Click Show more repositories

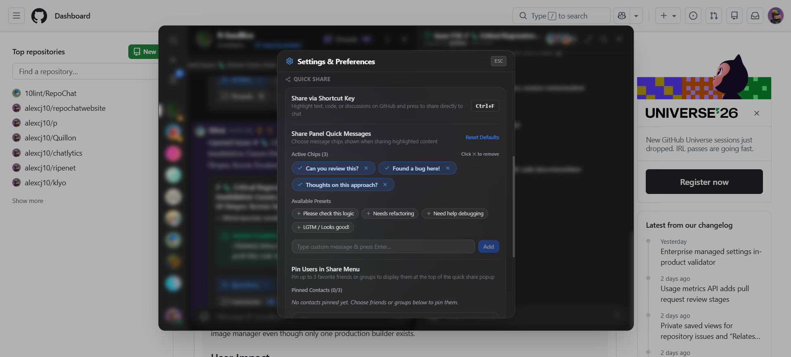click(28, 201)
